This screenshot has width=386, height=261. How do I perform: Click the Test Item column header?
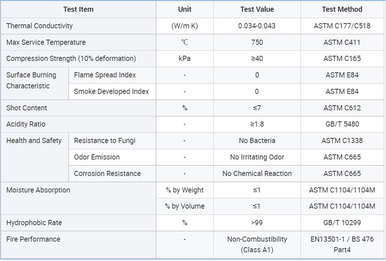click(78, 10)
